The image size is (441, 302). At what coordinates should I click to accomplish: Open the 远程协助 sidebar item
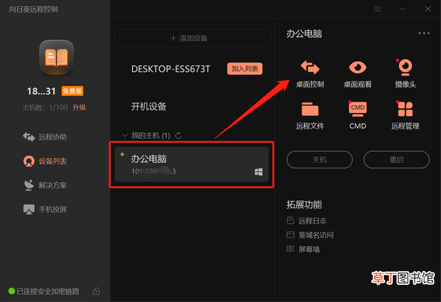point(45,137)
